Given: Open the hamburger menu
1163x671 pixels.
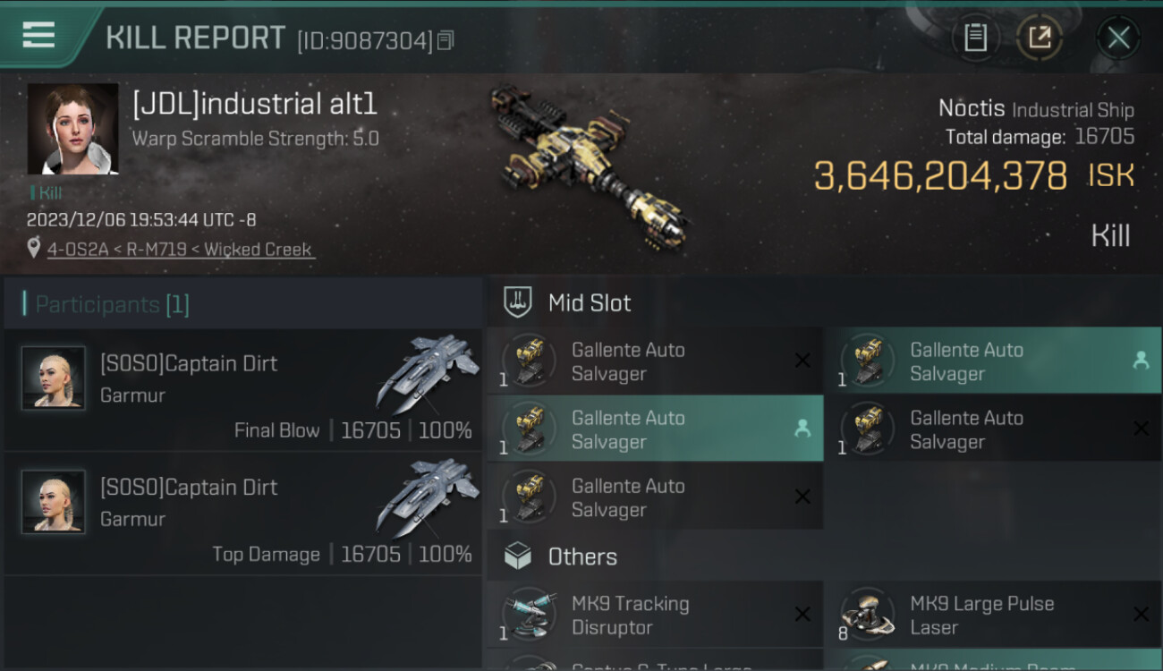Looking at the screenshot, I should click(x=38, y=35).
